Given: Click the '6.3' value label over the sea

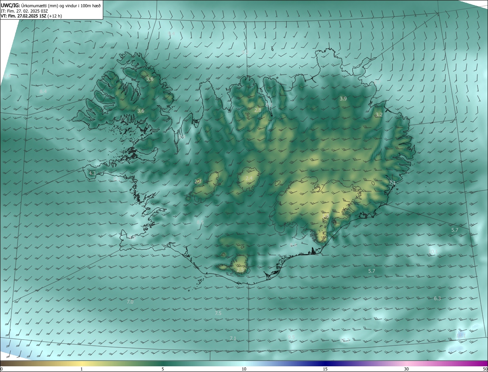Looking at the screenshot, I should click(x=437, y=298).
